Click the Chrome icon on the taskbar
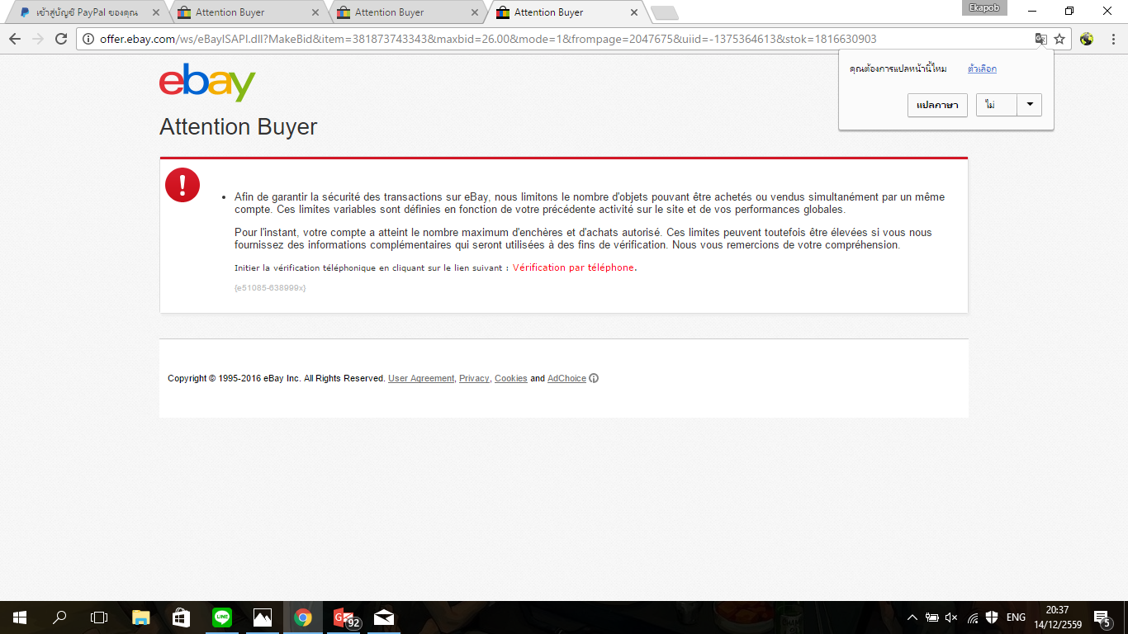The height and width of the screenshot is (634, 1128). [x=303, y=617]
